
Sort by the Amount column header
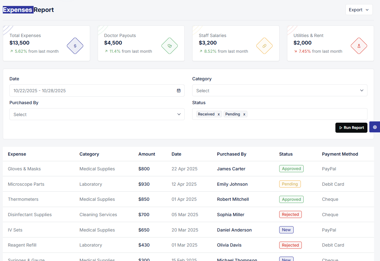(x=147, y=154)
